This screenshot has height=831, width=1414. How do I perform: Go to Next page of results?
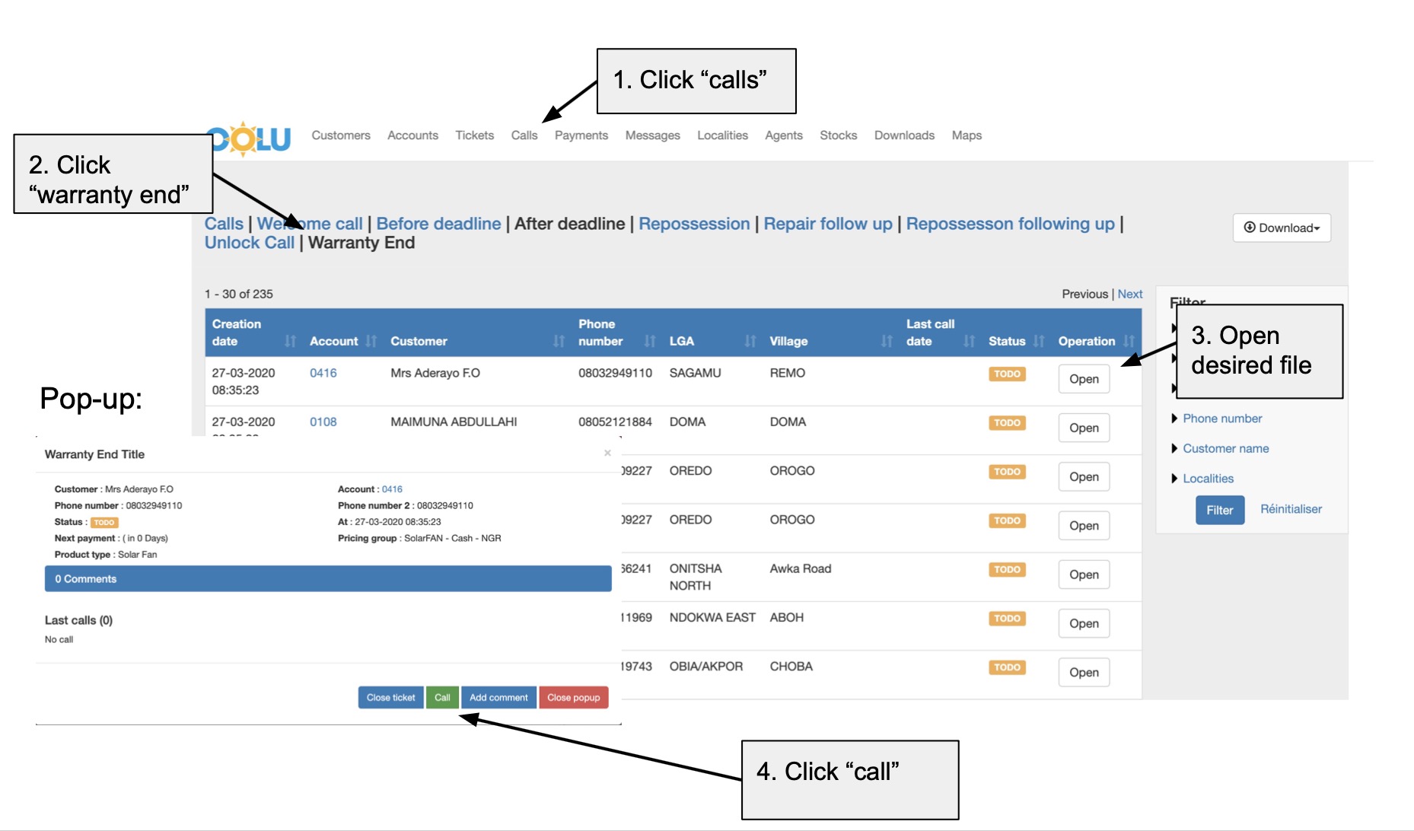(1129, 294)
